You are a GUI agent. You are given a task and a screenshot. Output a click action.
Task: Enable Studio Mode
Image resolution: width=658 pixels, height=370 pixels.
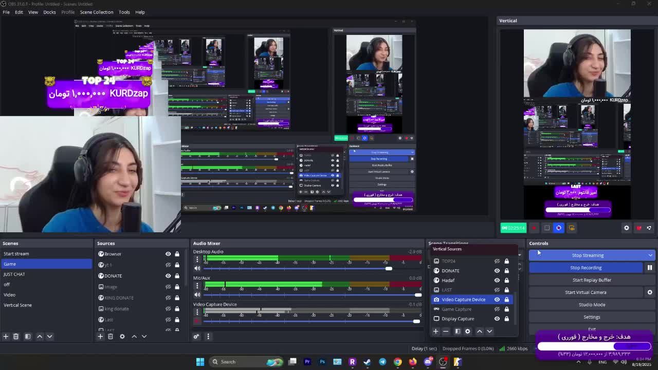(x=592, y=305)
